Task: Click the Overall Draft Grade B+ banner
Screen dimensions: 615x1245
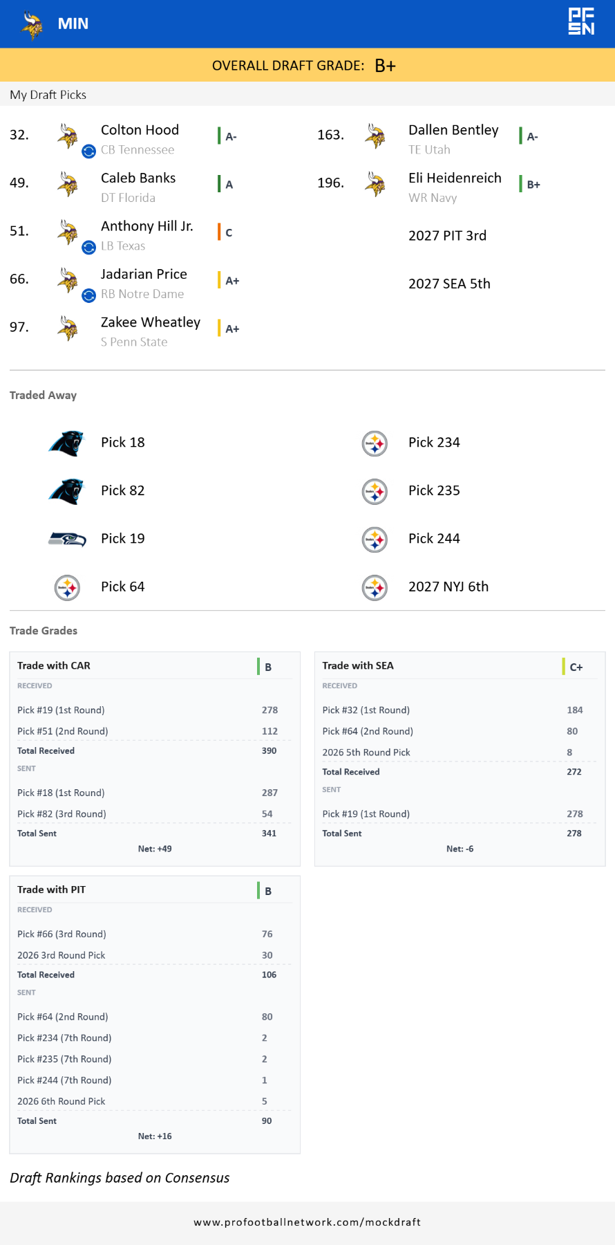Action: coord(307,66)
